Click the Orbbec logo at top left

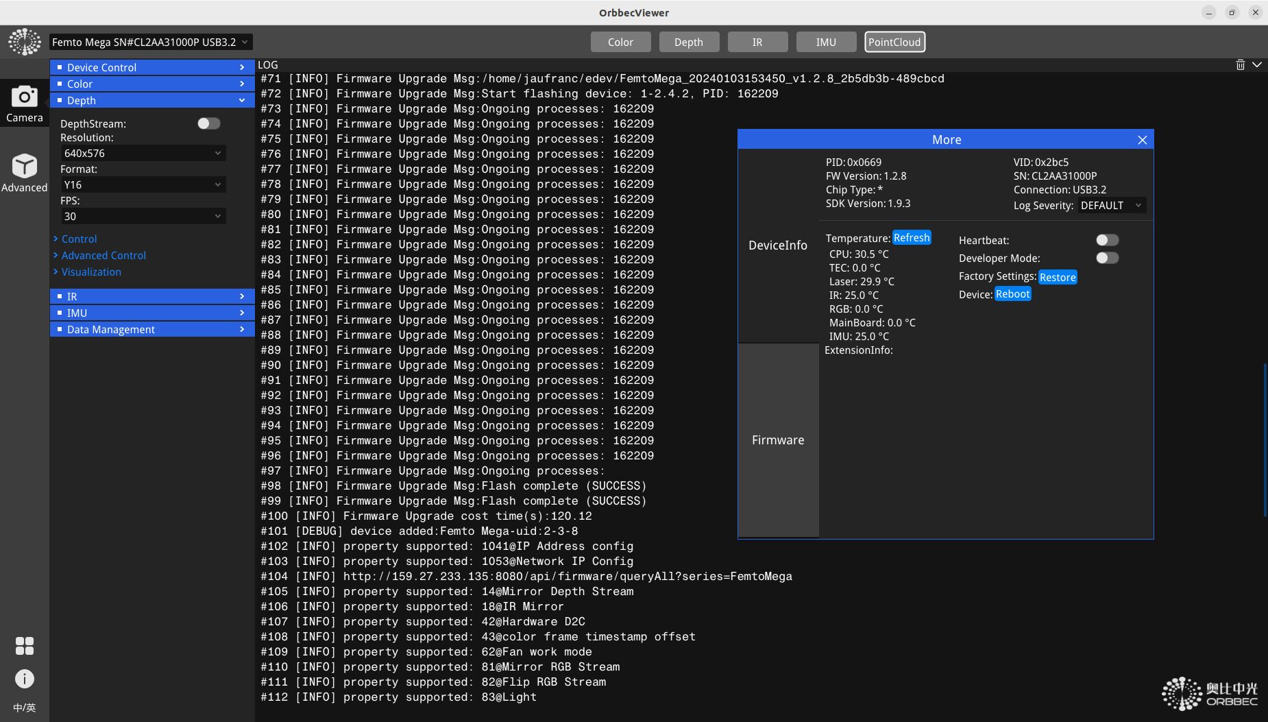point(25,42)
